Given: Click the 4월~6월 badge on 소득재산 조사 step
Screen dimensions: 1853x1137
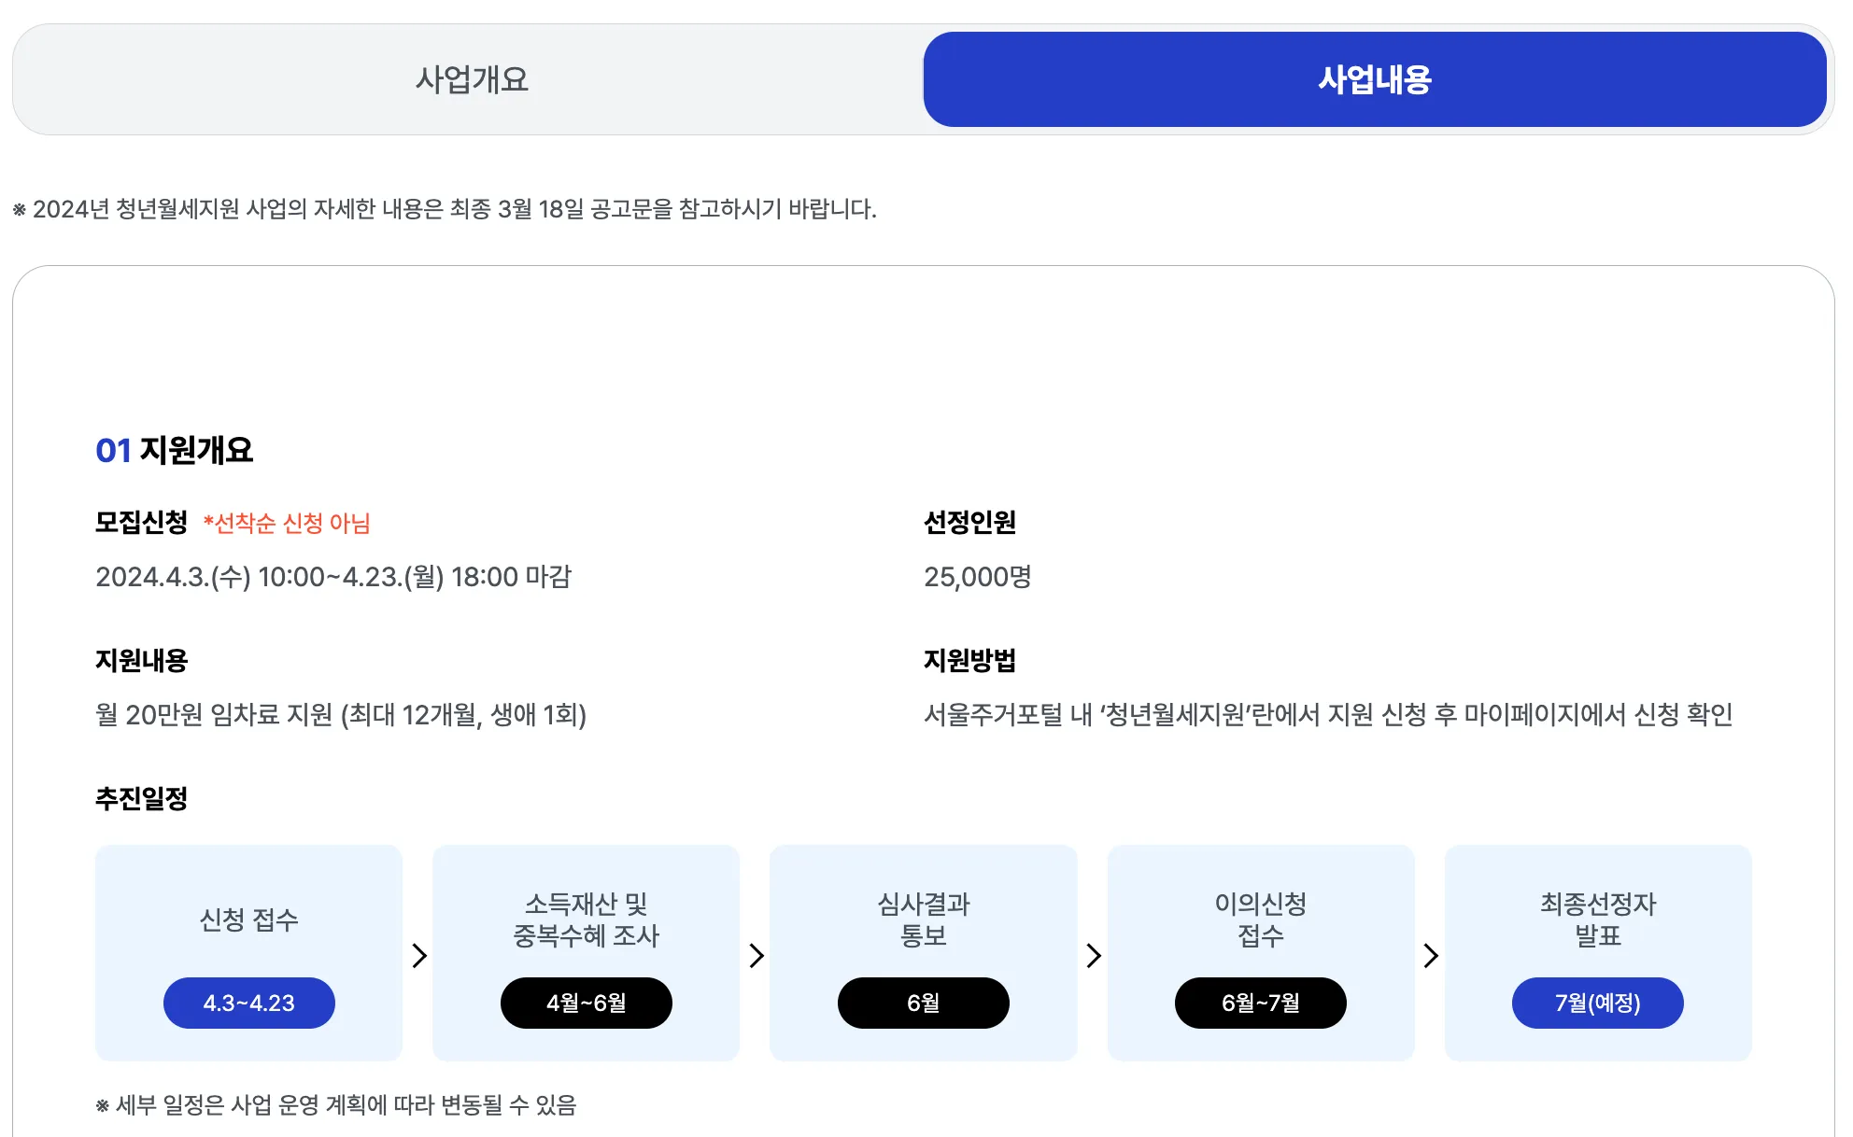Looking at the screenshot, I should click(x=586, y=1003).
